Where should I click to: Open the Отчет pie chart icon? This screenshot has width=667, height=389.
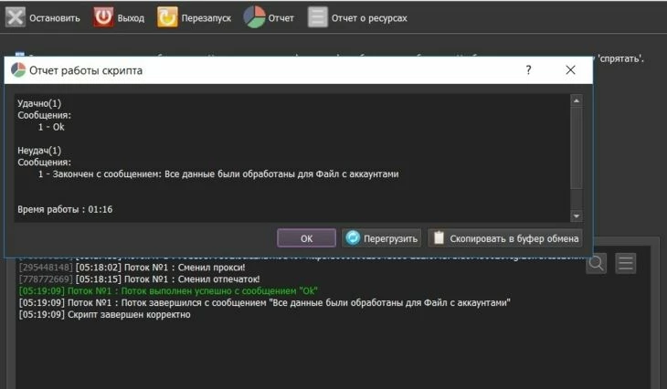254,17
